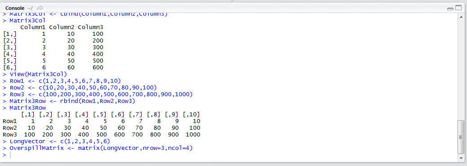Click the value 600 in Column3
This screenshot has height=166, width=467.
pos(98,68)
